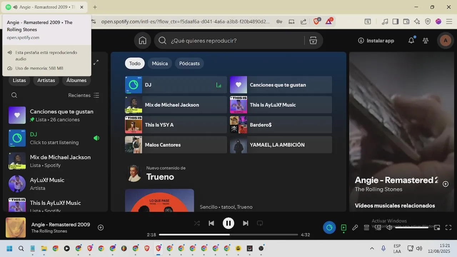Viewport: 457px width, 257px height.
Task: Mute the volume speaker icon
Action: (390, 227)
